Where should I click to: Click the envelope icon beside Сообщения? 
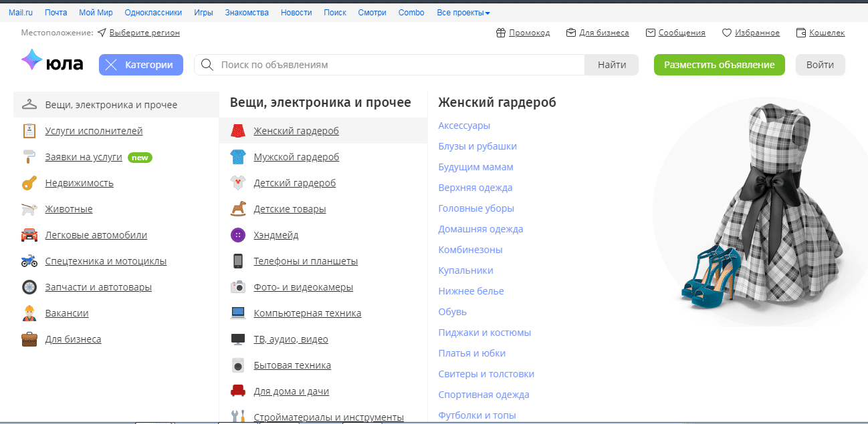[650, 33]
